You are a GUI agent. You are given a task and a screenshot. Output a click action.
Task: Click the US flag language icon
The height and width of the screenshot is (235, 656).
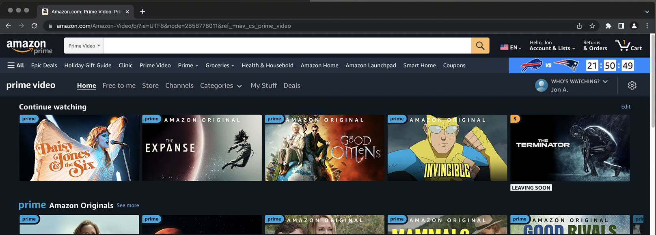coord(504,47)
